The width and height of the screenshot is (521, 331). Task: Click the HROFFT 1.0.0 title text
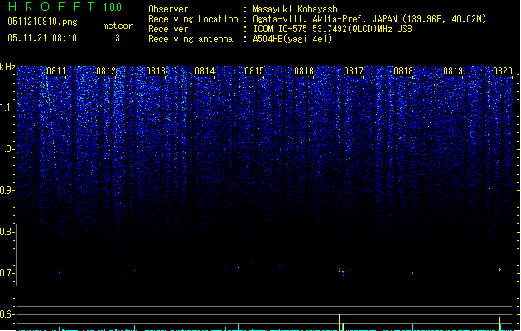tap(65, 7)
